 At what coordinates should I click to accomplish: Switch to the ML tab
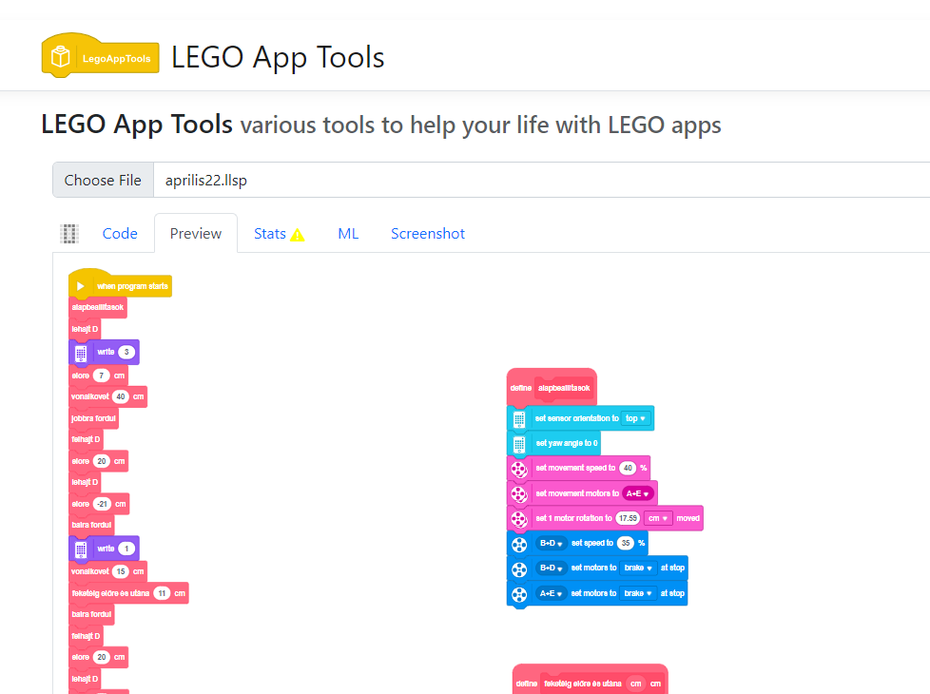tap(348, 233)
